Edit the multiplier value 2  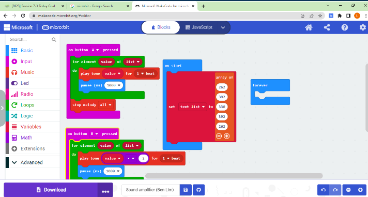pyautogui.click(x=143, y=159)
